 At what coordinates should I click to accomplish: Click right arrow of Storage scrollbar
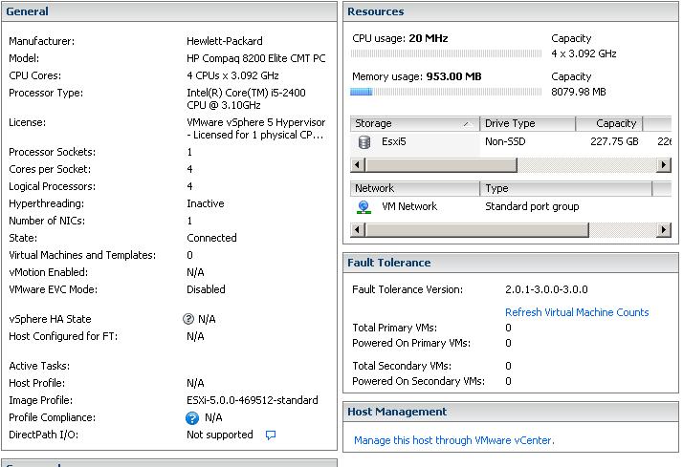pos(664,165)
